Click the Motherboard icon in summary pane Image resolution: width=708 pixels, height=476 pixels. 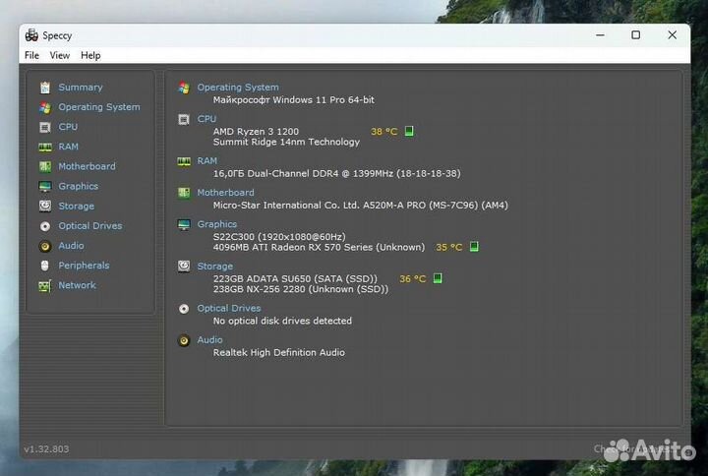184,193
